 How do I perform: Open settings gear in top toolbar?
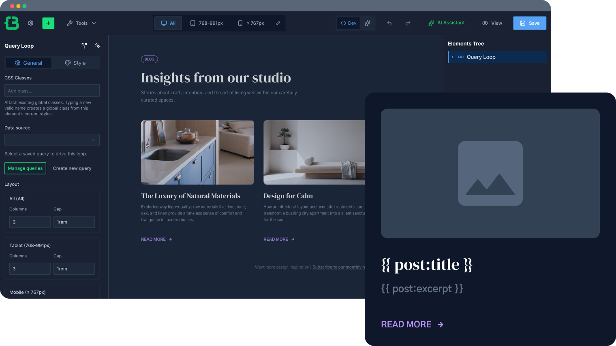tap(31, 23)
